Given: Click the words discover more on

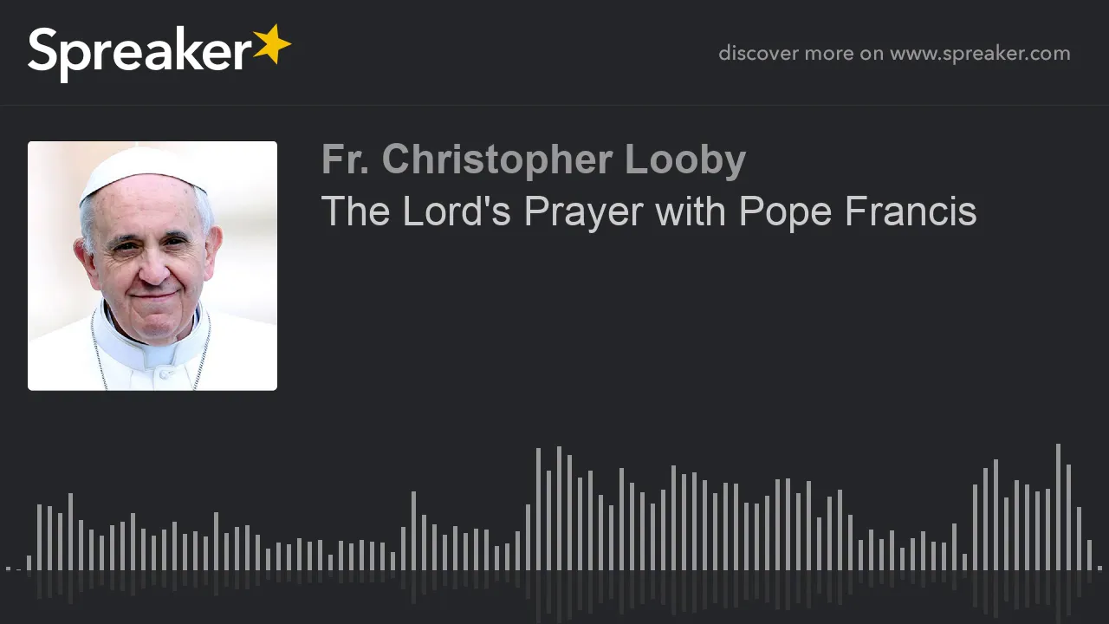Looking at the screenshot, I should pos(801,54).
